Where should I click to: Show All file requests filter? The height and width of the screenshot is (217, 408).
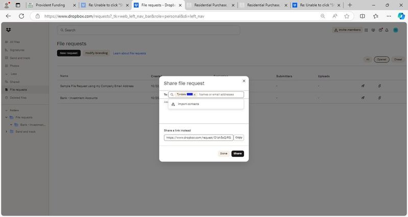368,60
